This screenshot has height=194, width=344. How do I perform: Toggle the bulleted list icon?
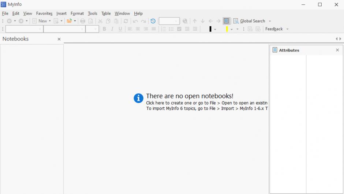coord(171,29)
